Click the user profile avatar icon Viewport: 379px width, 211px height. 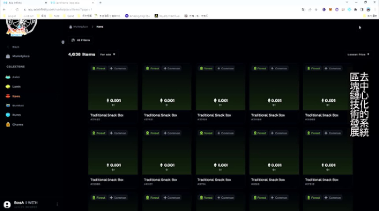click(x=7, y=204)
